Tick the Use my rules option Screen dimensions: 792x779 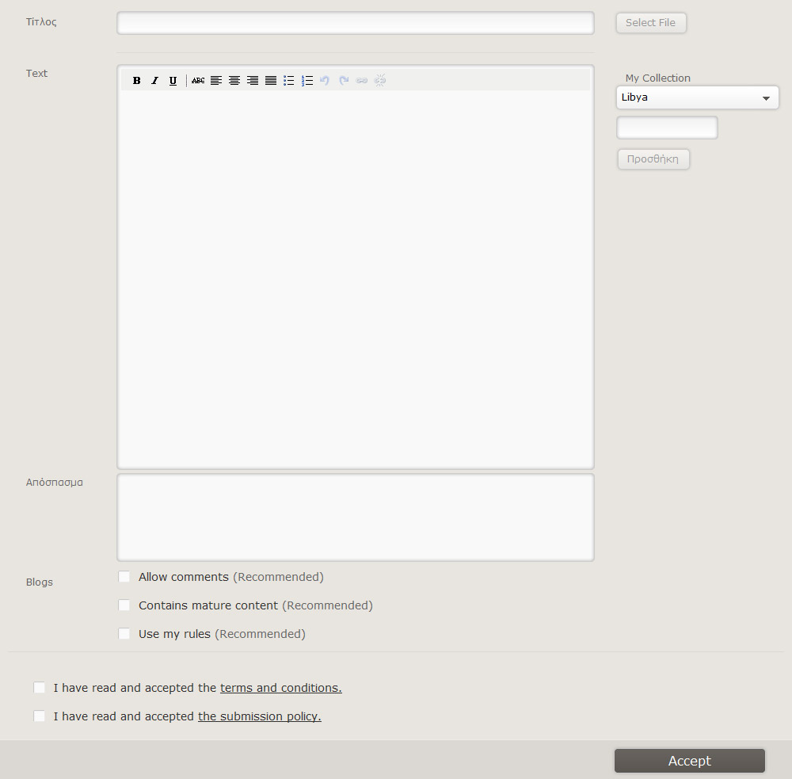pos(124,634)
